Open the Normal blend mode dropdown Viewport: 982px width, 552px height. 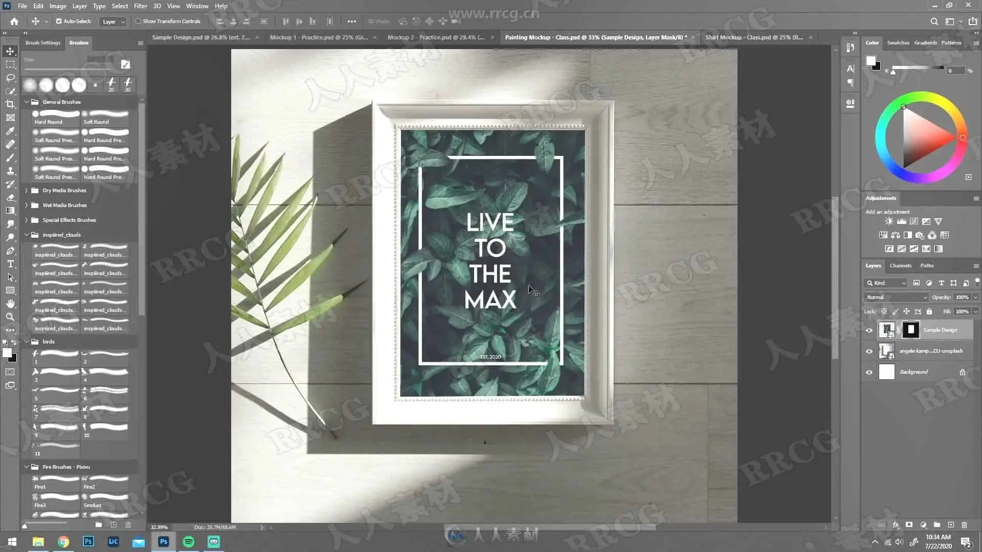pyautogui.click(x=896, y=297)
